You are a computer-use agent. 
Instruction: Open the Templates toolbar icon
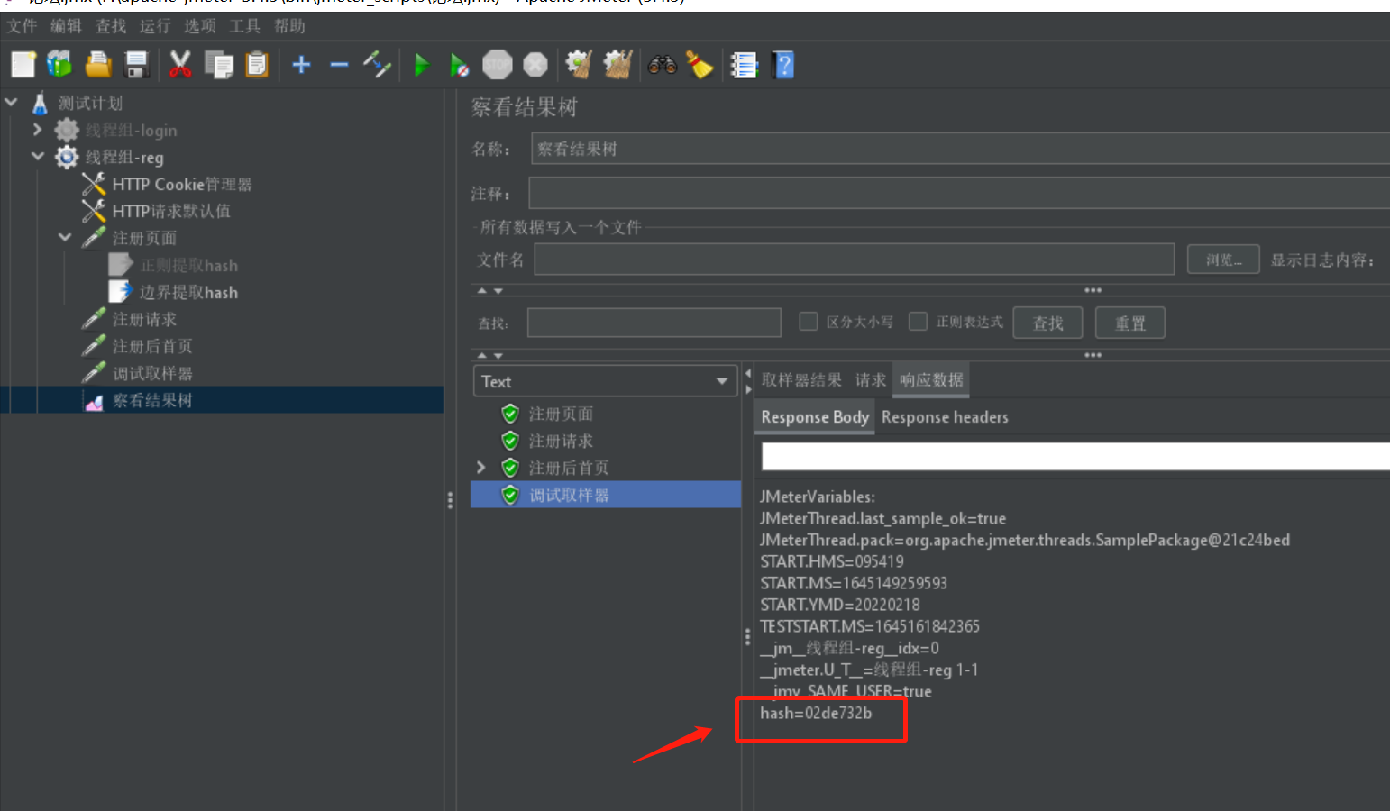59,65
